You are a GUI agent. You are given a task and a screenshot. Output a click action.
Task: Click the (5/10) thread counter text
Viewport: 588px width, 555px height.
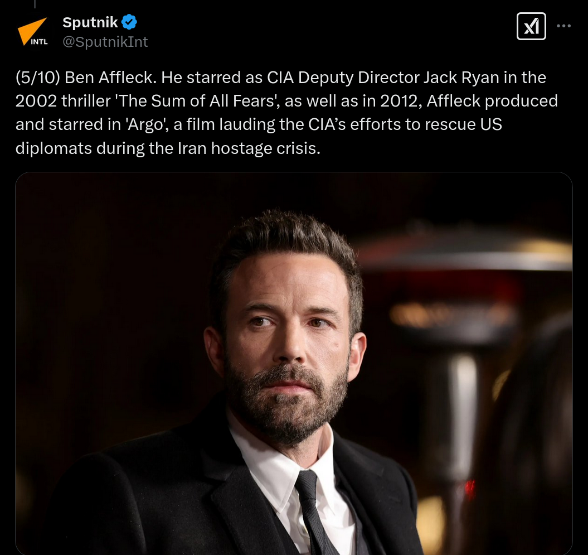click(37, 78)
